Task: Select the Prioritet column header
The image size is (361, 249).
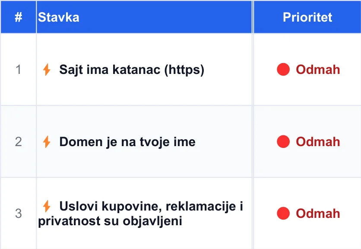Action: (307, 17)
